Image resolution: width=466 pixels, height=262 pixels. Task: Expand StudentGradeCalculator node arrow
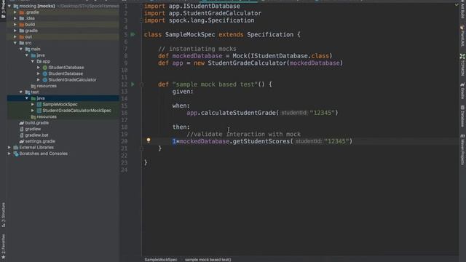[39, 80]
